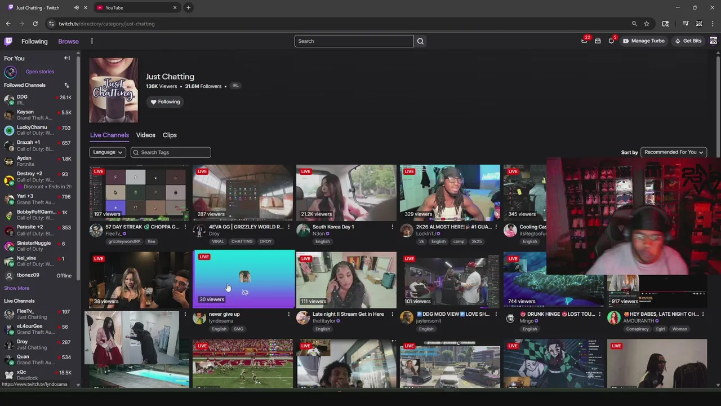Open the Whispers inbox icon
This screenshot has width=721, height=406.
click(598, 41)
